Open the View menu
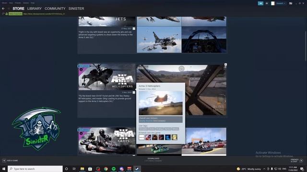The height and width of the screenshot is (172, 307). pyautogui.click(x=11, y=3)
